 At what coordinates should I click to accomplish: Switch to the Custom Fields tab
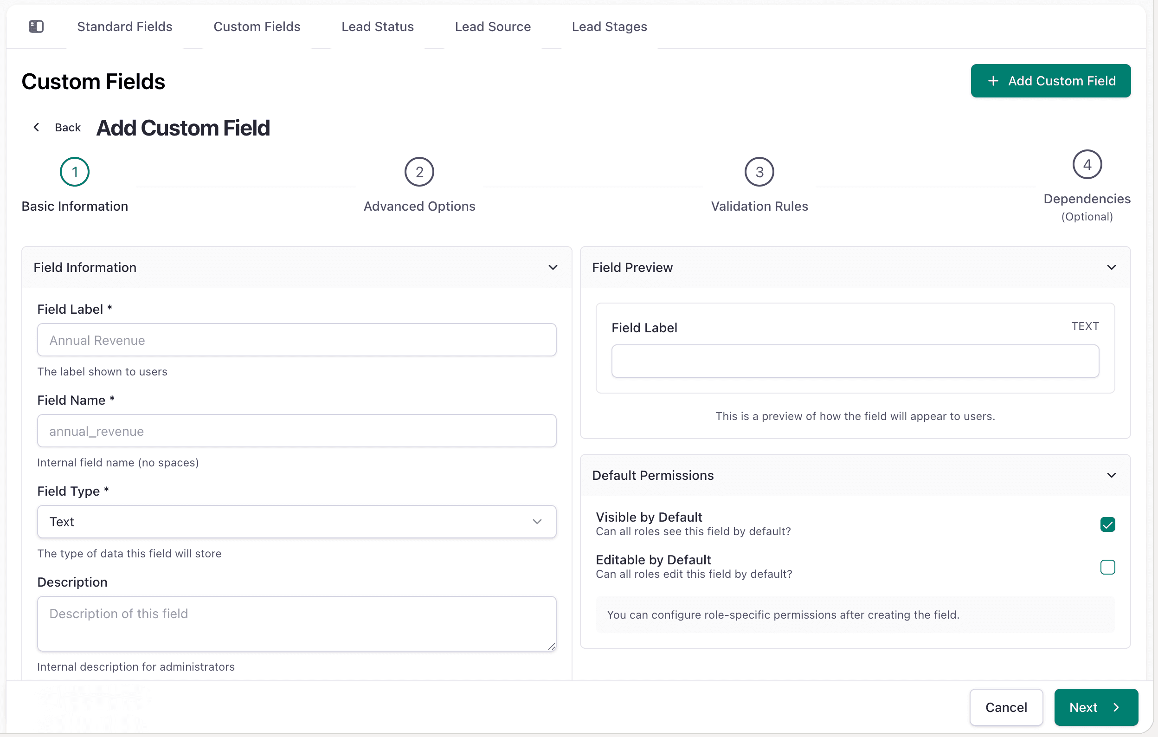point(257,26)
